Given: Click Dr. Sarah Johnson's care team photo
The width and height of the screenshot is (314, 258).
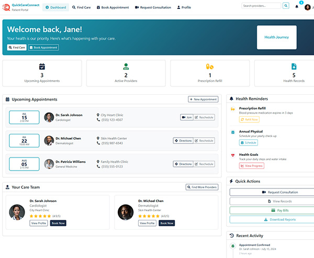Looking at the screenshot, I should pos(17,212).
